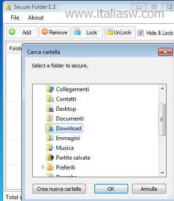Click the green plus Add icon
Screen dimensions: 174x201
12,32
